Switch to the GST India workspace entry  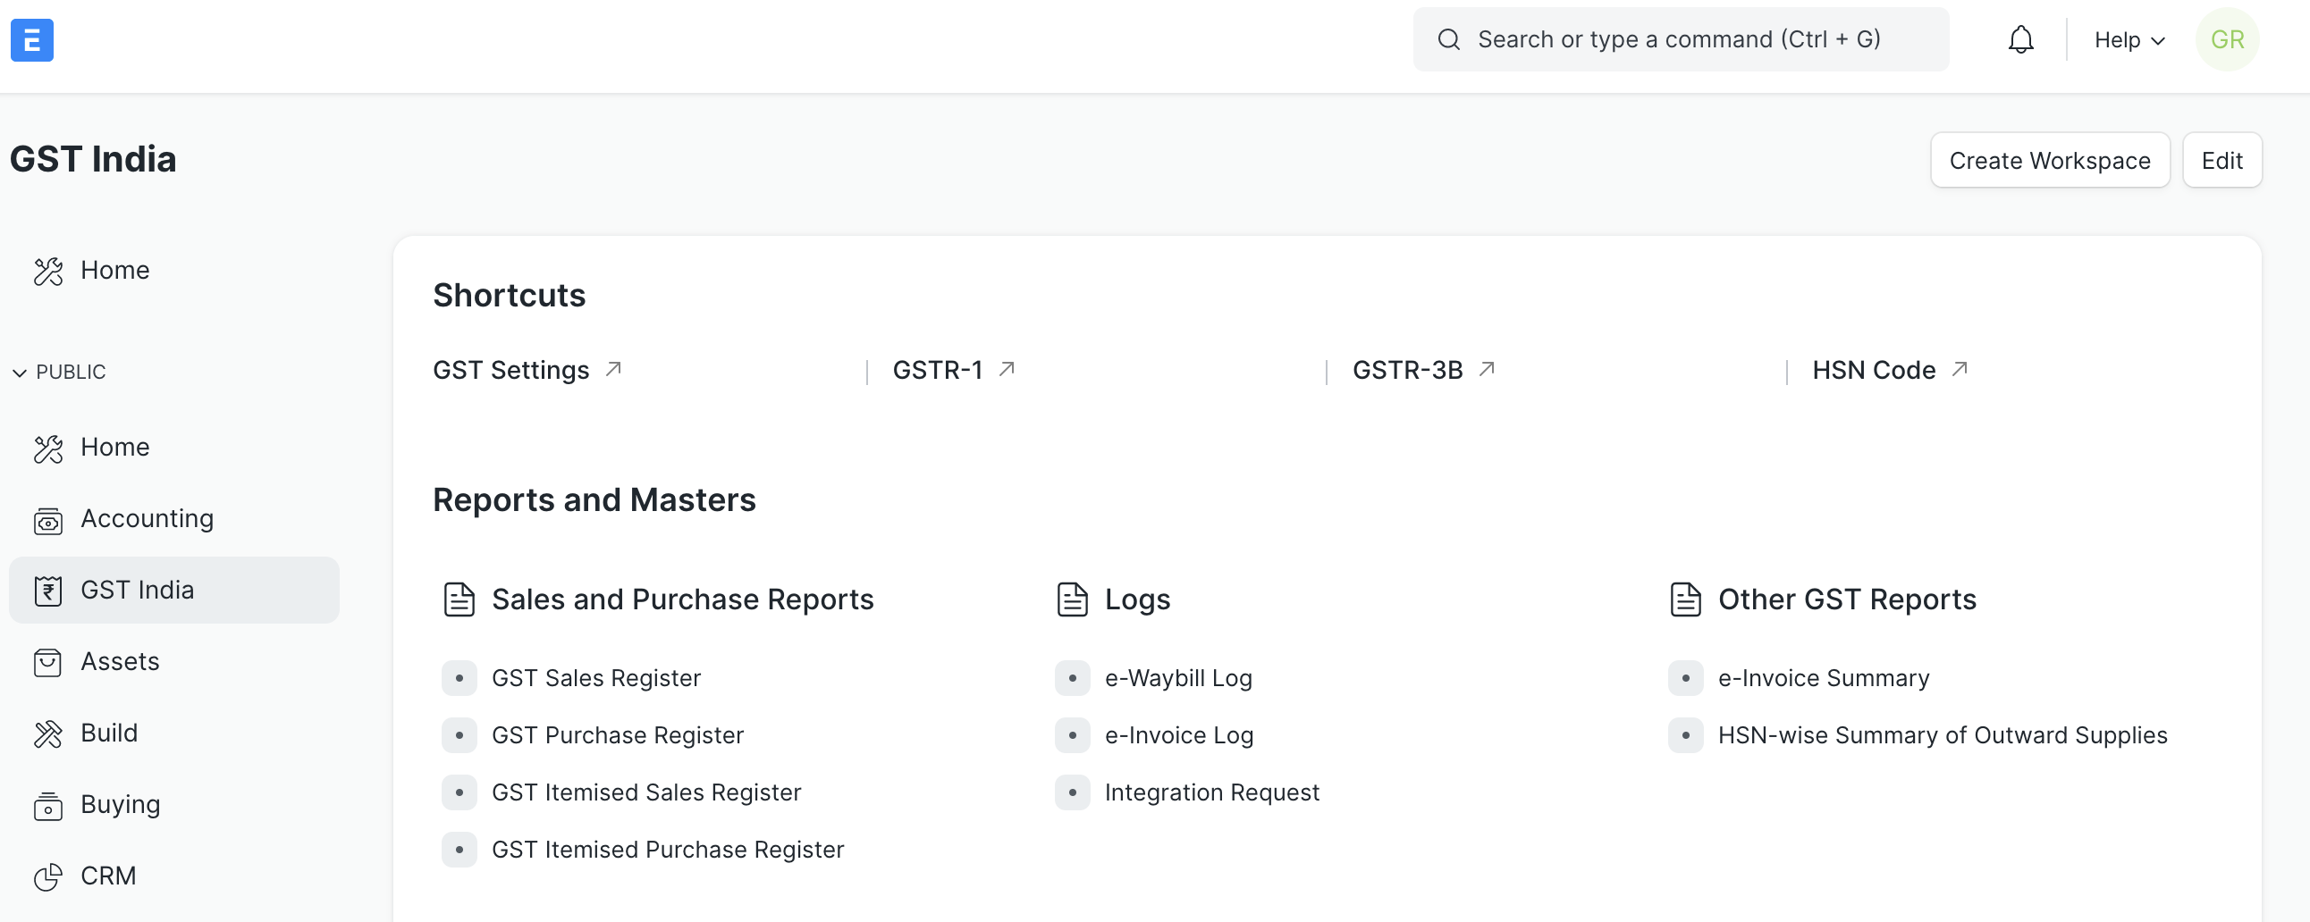point(138,590)
